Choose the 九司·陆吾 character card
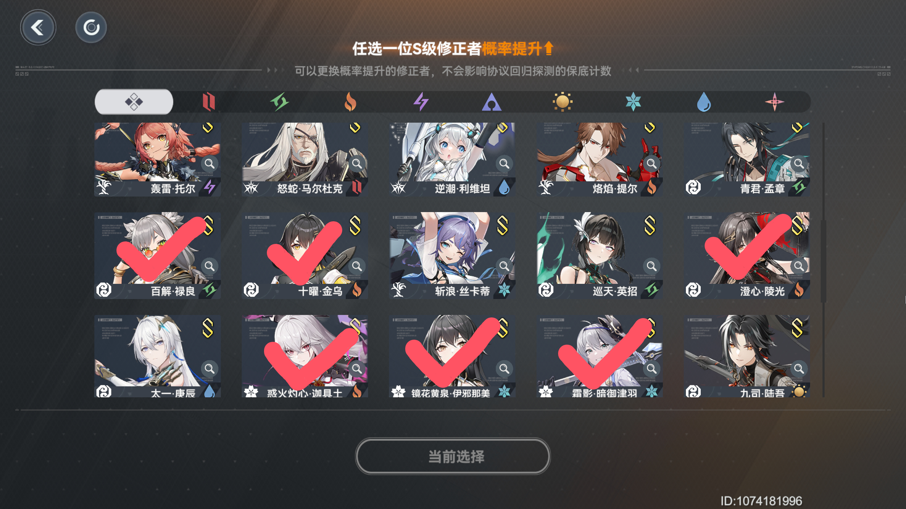Viewport: 906px width, 509px height. 747,356
